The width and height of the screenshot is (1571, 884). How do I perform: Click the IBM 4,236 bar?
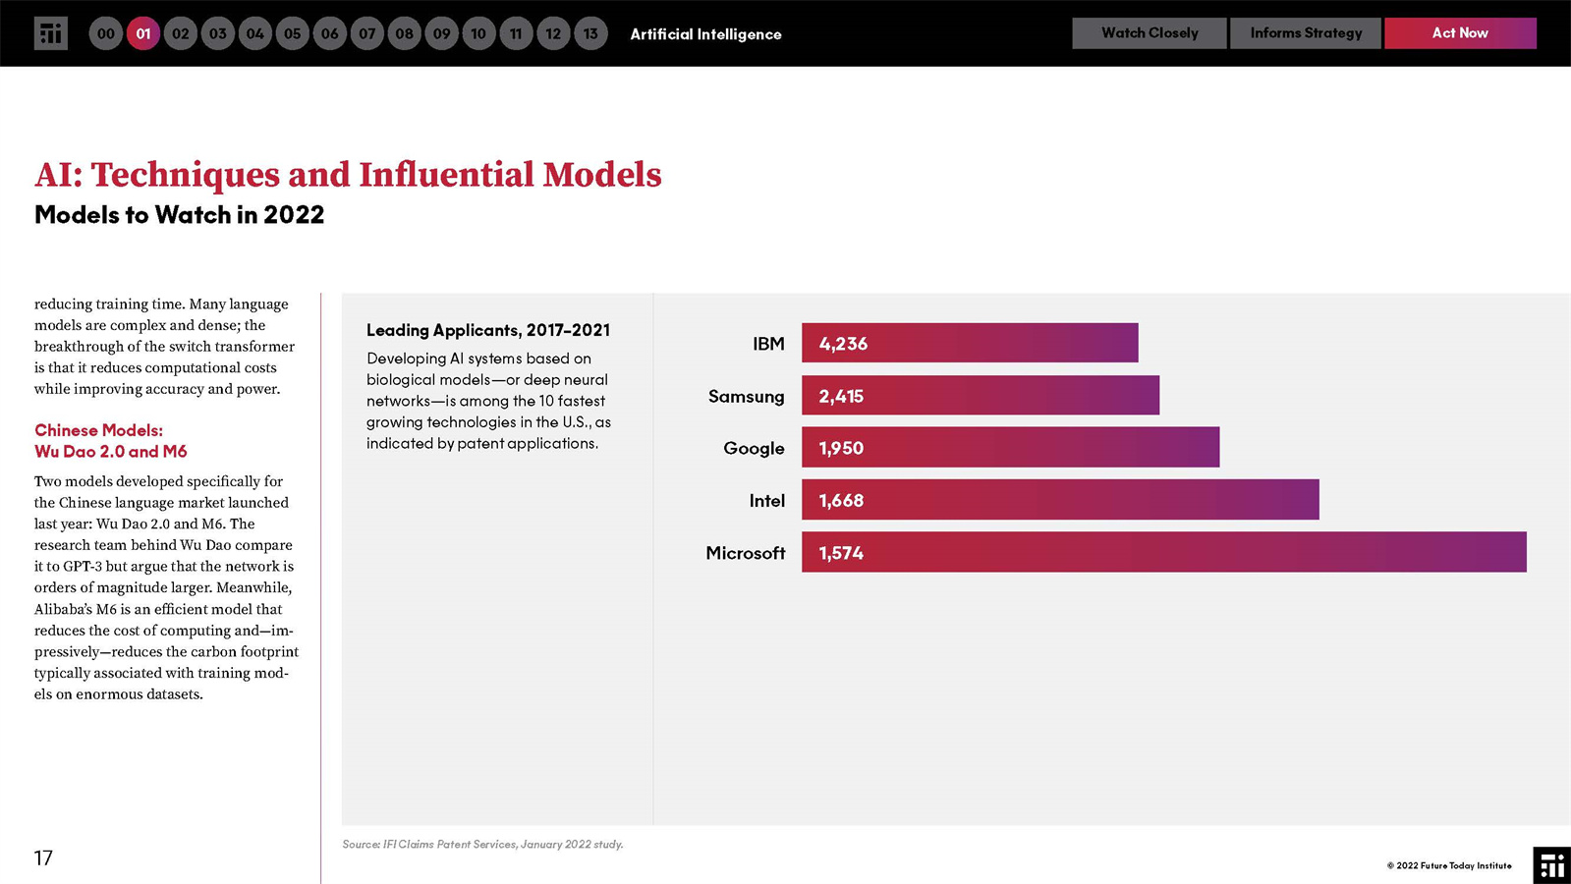point(969,343)
